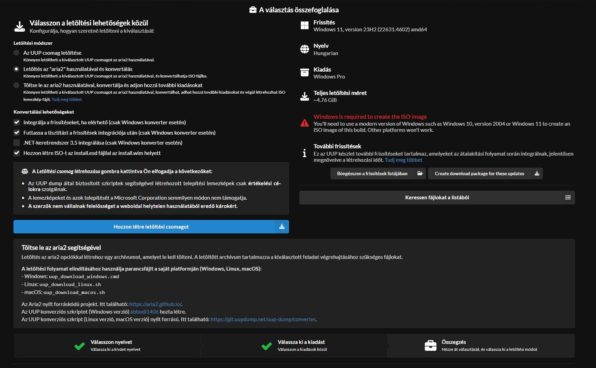596x368 pixels.
Task: Click the folder icon on 'Böngésszen a frissítések listájában' button
Action: click(420, 174)
